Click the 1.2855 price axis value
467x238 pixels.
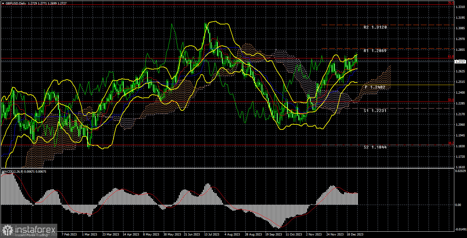tap(460, 50)
